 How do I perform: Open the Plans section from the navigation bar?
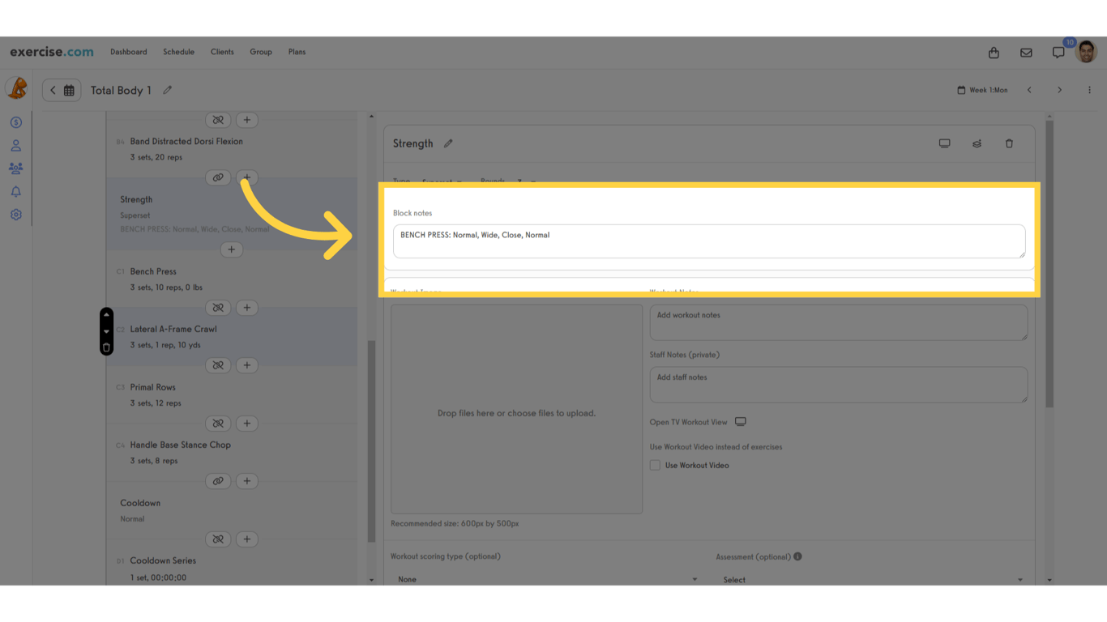297,51
